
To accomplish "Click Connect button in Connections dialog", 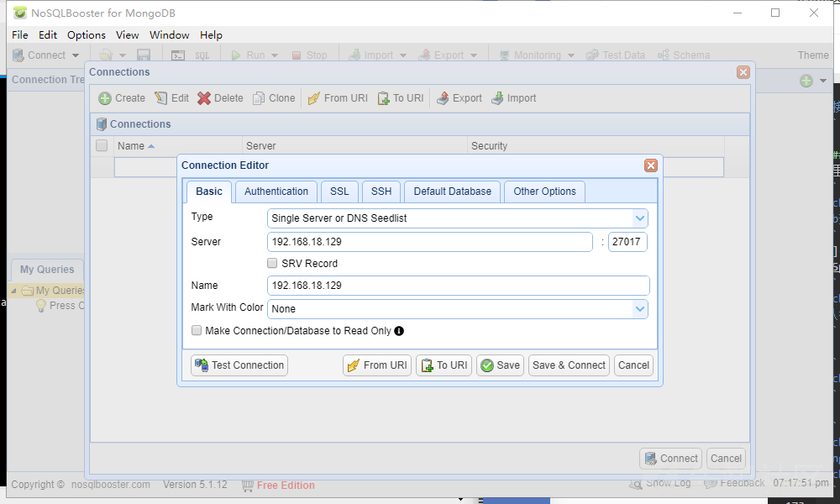I will click(670, 459).
